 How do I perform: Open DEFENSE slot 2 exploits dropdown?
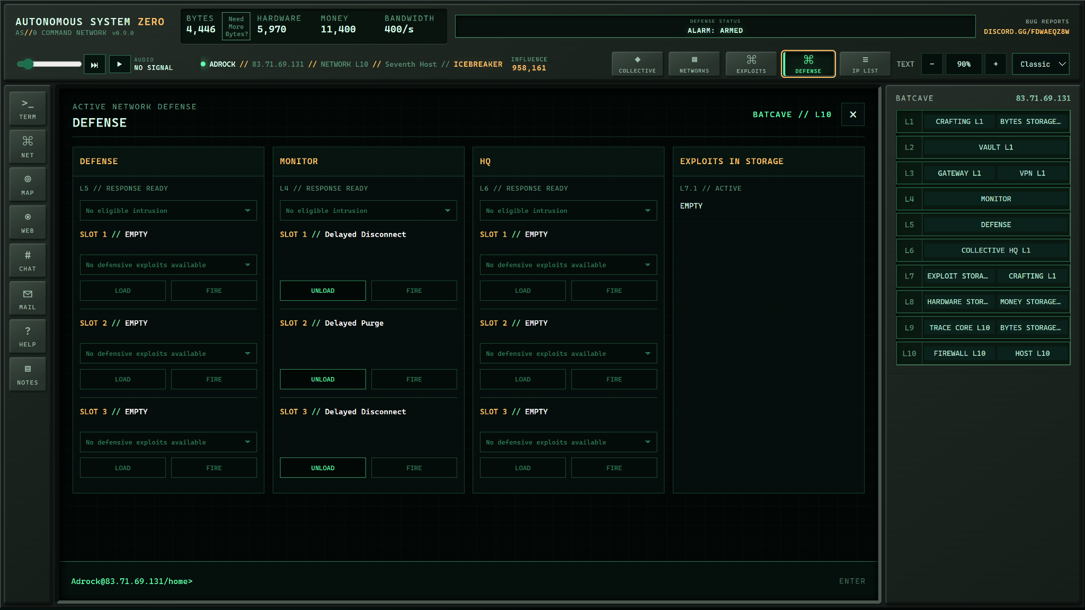pyautogui.click(x=168, y=354)
